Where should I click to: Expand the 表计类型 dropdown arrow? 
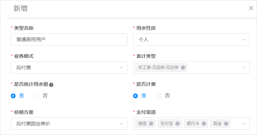coord(243,67)
